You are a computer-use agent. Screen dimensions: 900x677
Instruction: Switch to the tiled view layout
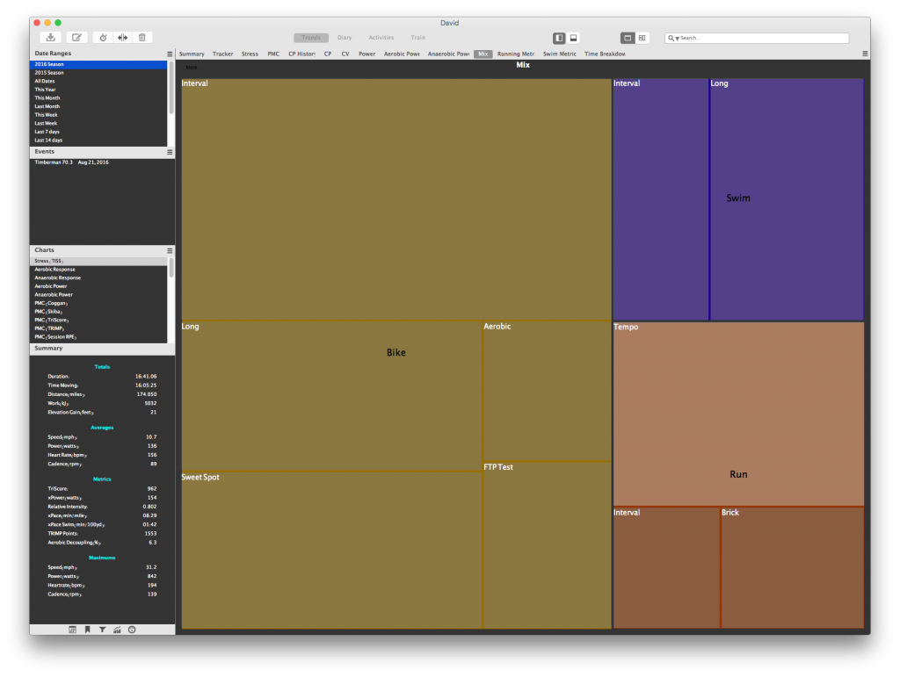click(x=642, y=38)
